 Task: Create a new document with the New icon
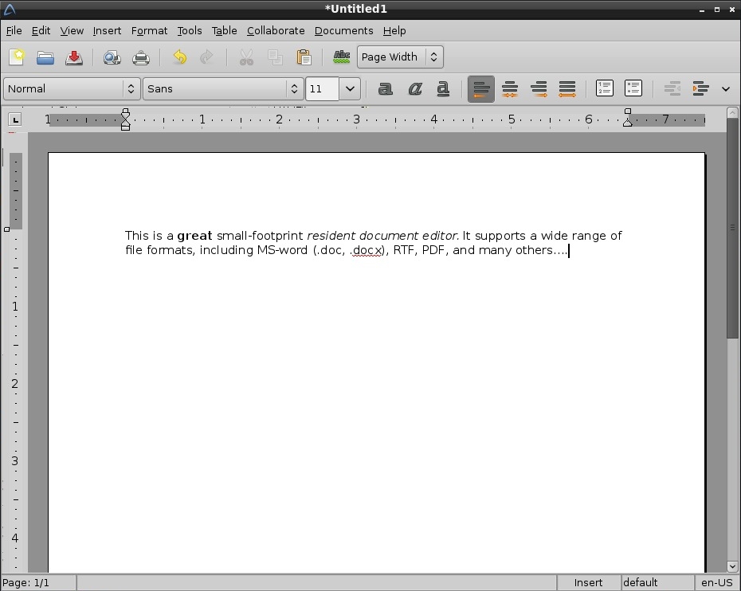pos(17,57)
